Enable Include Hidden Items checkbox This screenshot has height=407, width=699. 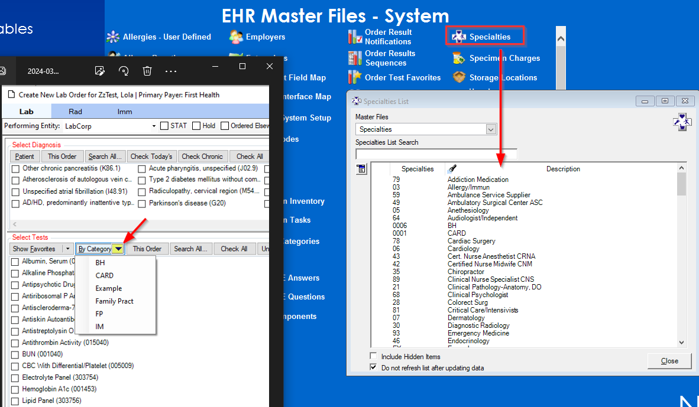(373, 356)
